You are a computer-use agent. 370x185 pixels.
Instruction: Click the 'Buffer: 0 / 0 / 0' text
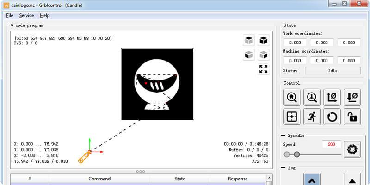[x=248, y=150]
